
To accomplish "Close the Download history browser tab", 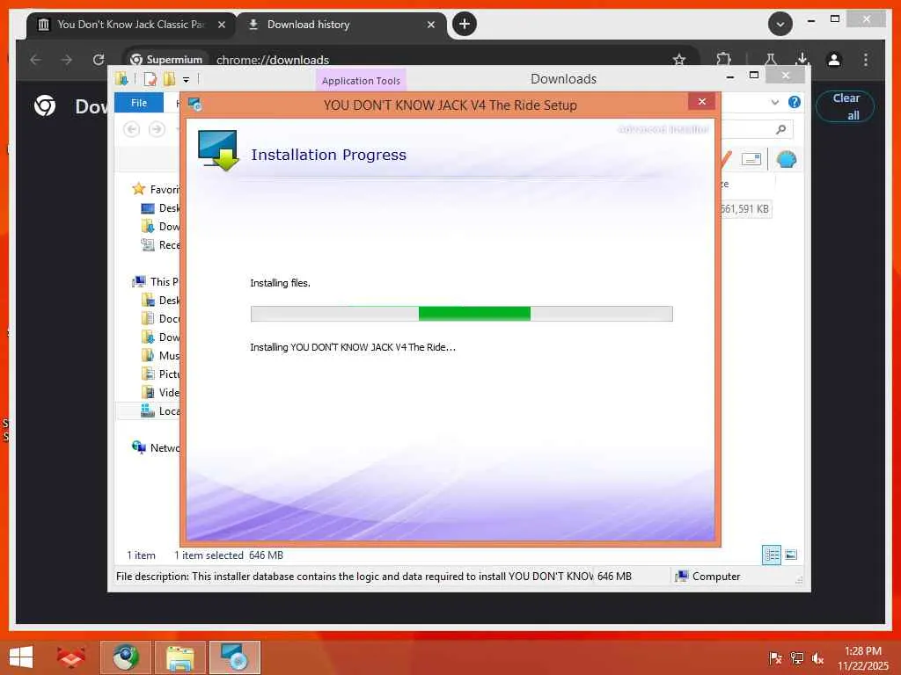I will (x=431, y=25).
